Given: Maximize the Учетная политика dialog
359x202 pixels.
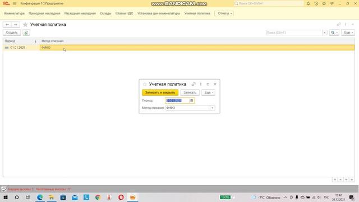Looking at the screenshot, I should pos(208,84).
